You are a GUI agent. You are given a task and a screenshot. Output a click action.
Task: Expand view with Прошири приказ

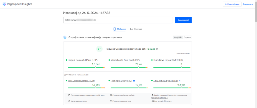tap(183, 53)
